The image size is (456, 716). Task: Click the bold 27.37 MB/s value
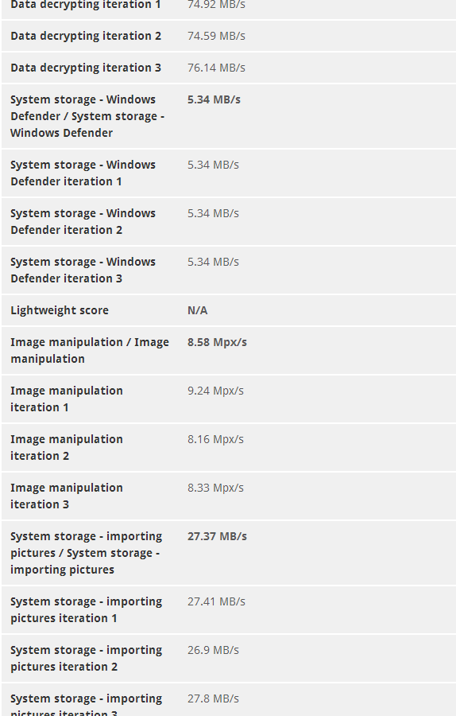pyautogui.click(x=217, y=536)
